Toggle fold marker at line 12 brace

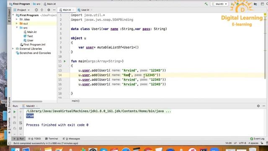pos(70,66)
